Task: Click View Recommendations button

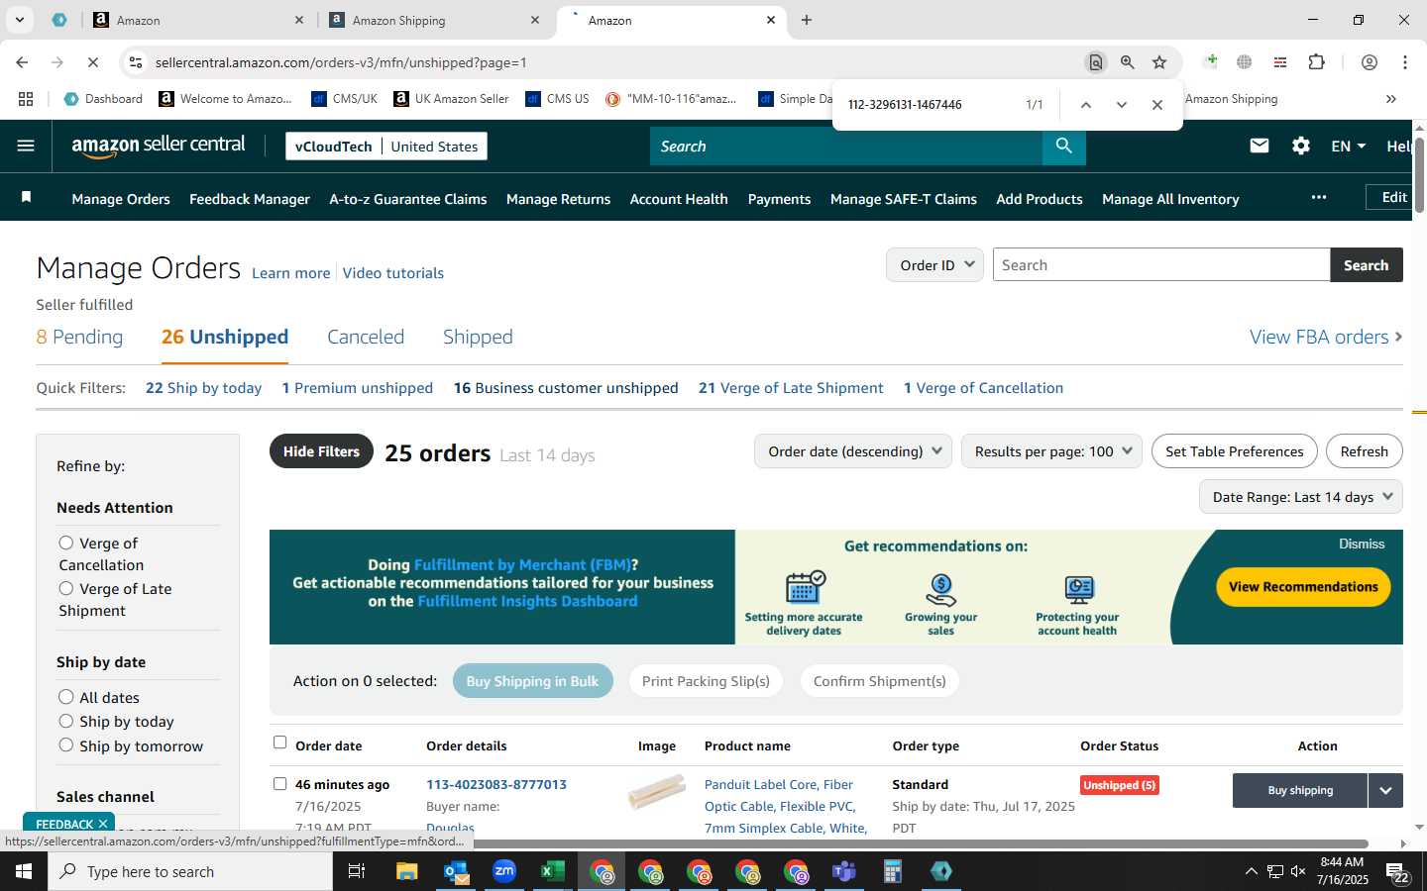Action: tap(1303, 587)
